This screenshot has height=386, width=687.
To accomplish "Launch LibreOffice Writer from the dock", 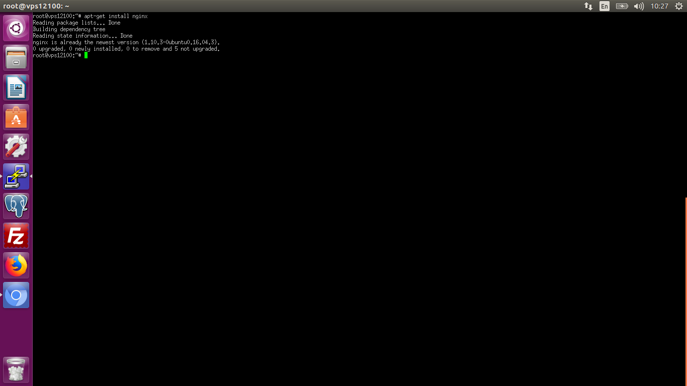I will click(x=16, y=87).
